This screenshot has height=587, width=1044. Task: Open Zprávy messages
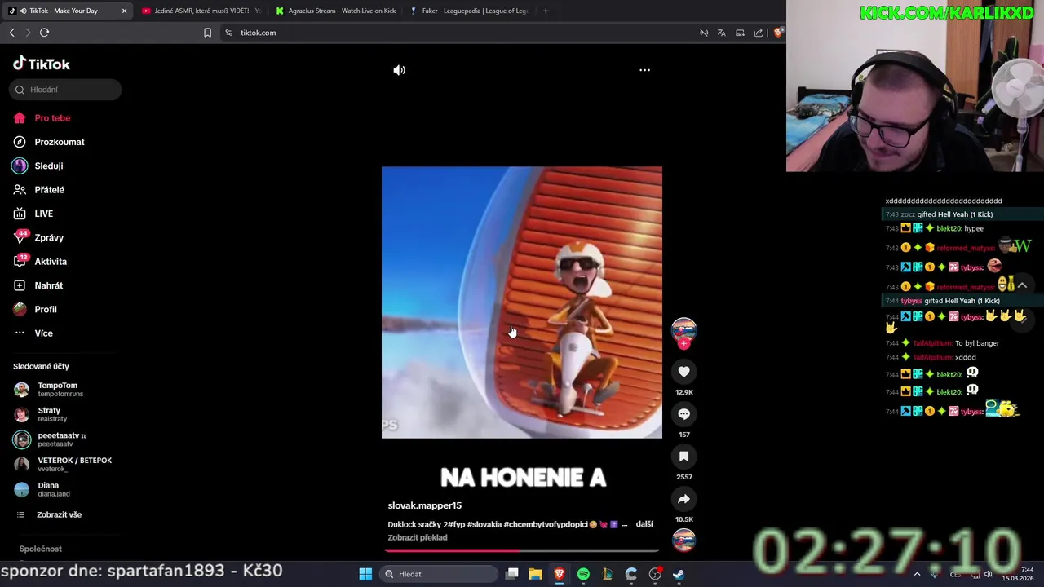[49, 237]
